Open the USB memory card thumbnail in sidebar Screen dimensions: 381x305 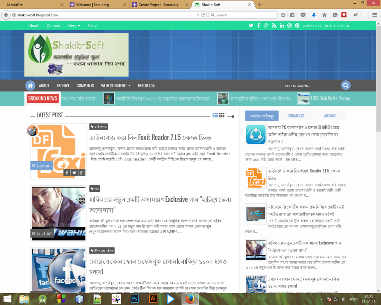coord(256,214)
